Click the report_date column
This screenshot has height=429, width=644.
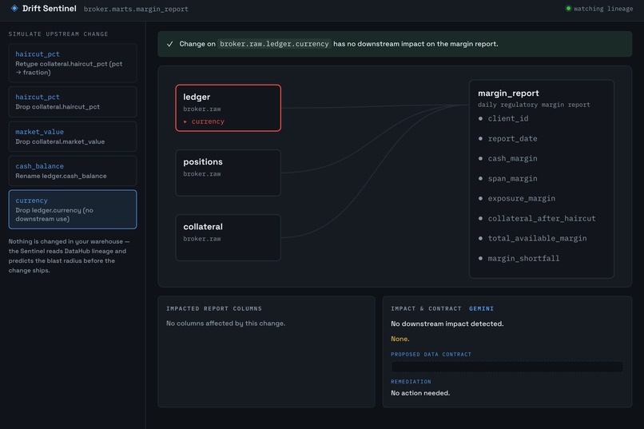coord(512,139)
